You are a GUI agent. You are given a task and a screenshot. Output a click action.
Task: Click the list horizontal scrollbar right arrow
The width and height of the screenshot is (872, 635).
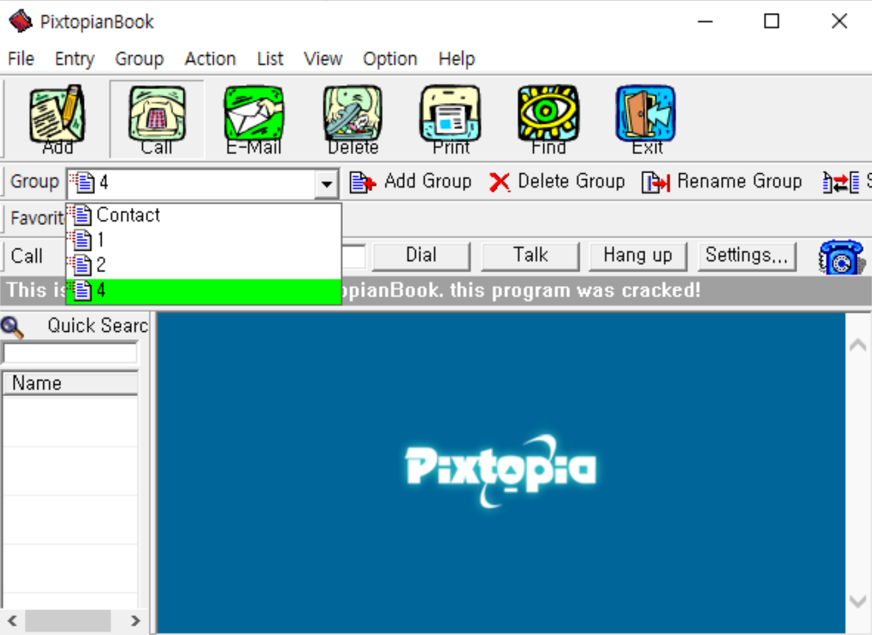[135, 621]
